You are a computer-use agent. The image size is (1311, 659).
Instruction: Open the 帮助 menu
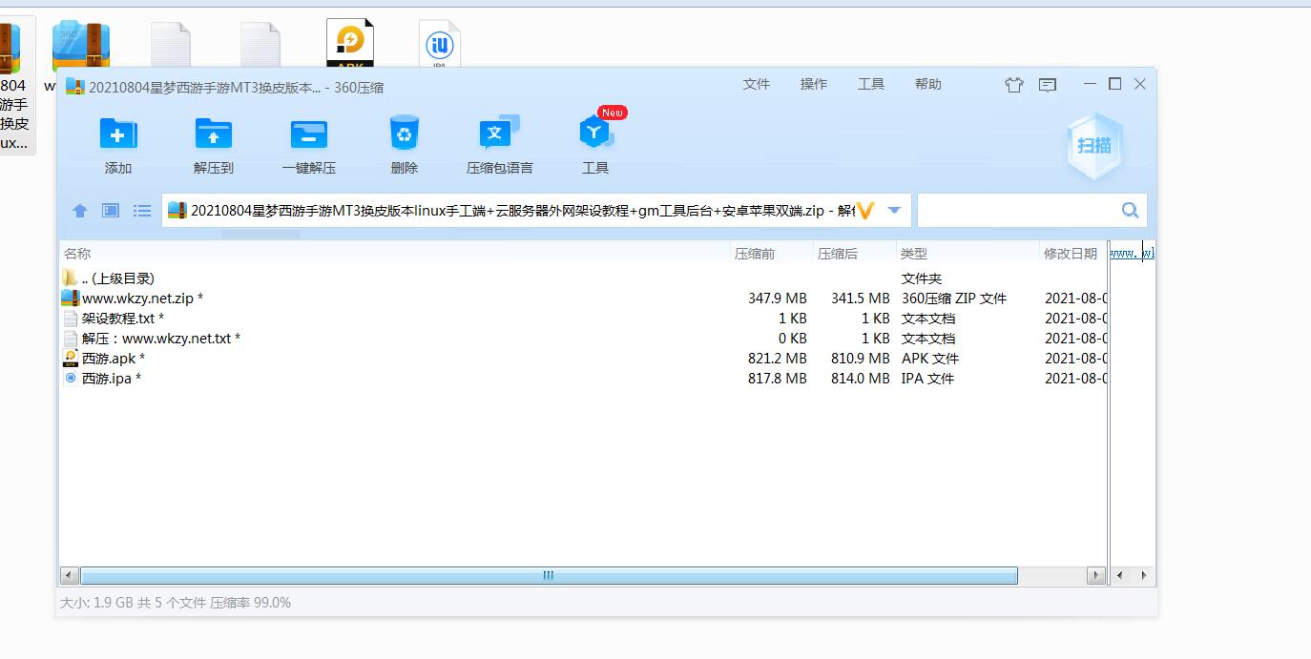click(x=927, y=84)
